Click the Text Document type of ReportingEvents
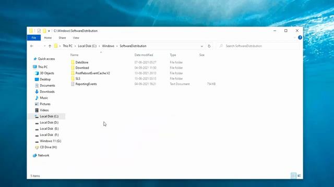 (x=180, y=84)
